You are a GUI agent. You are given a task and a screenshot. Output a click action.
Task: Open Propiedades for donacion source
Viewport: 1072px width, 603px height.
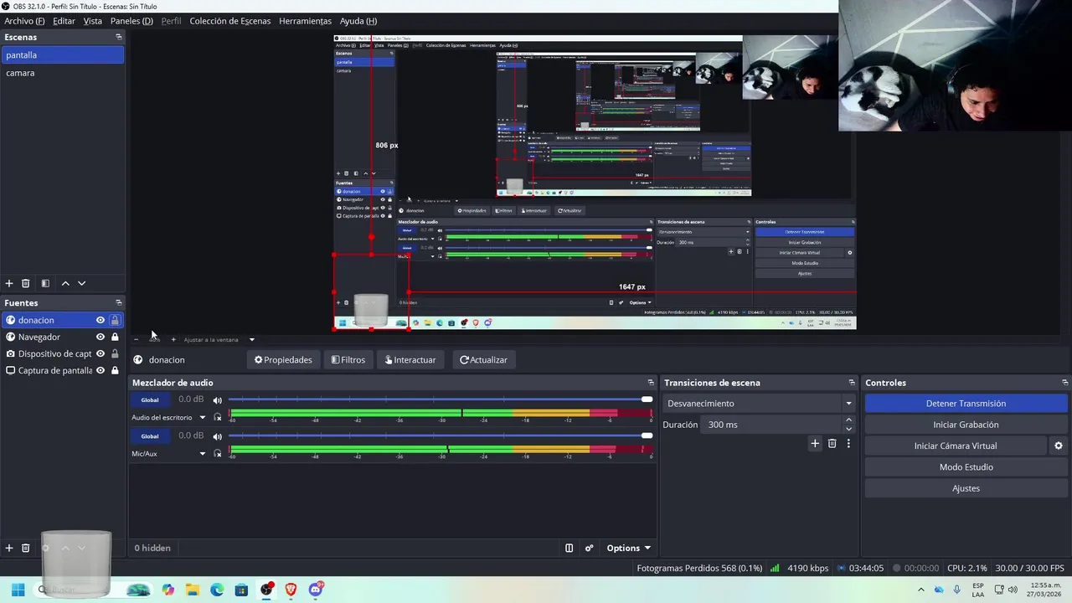pos(283,360)
